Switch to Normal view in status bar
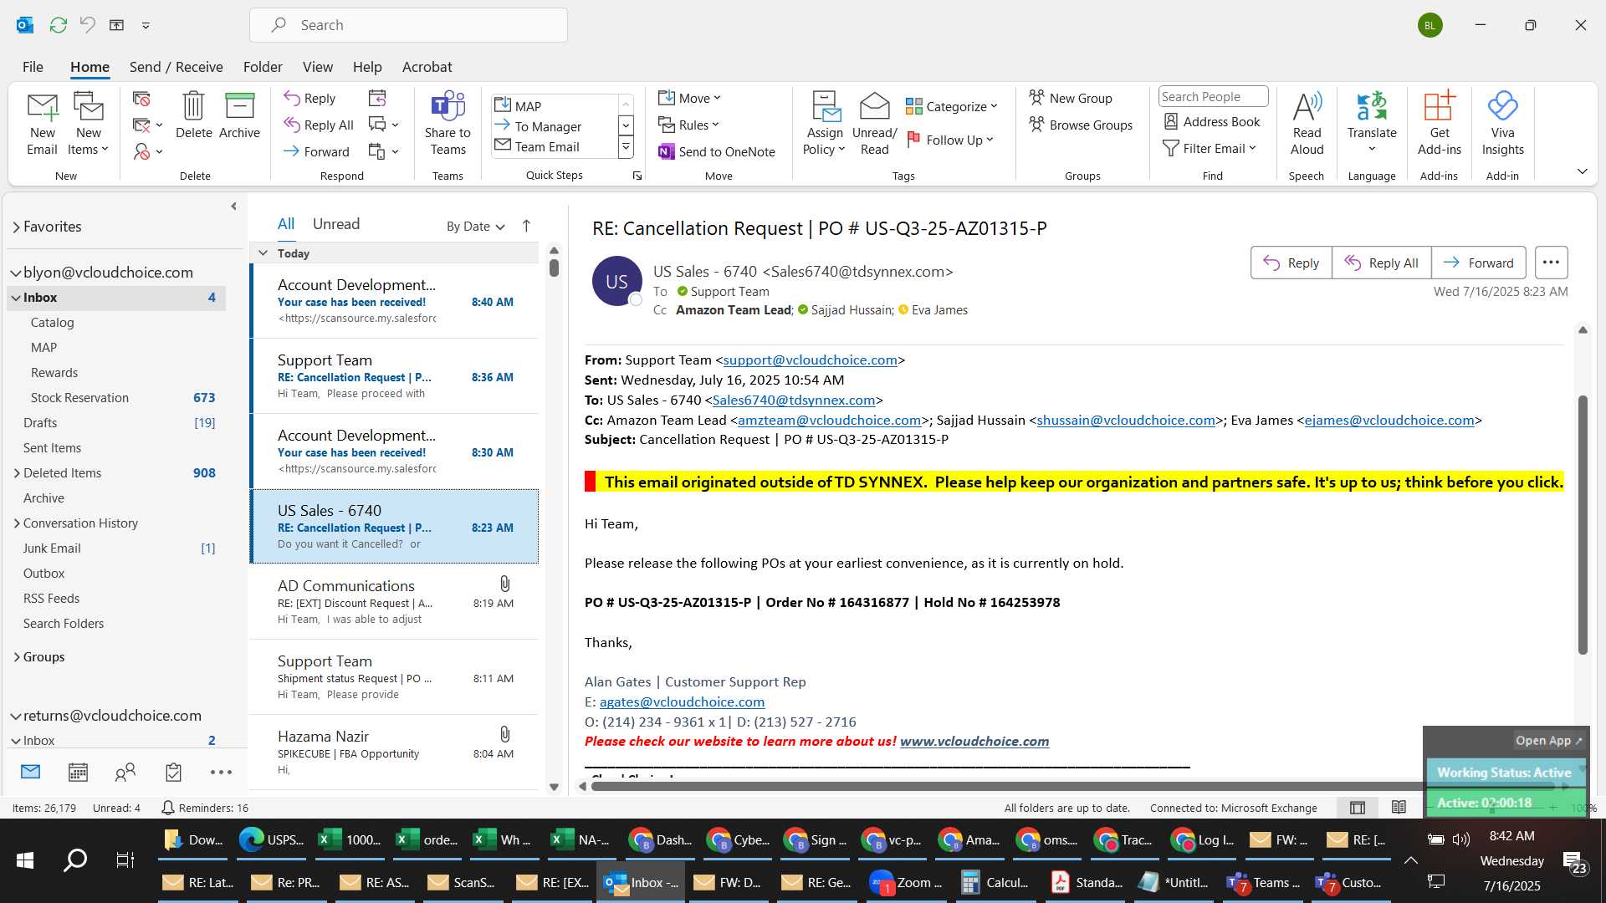This screenshot has width=1606, height=903. pyautogui.click(x=1358, y=808)
